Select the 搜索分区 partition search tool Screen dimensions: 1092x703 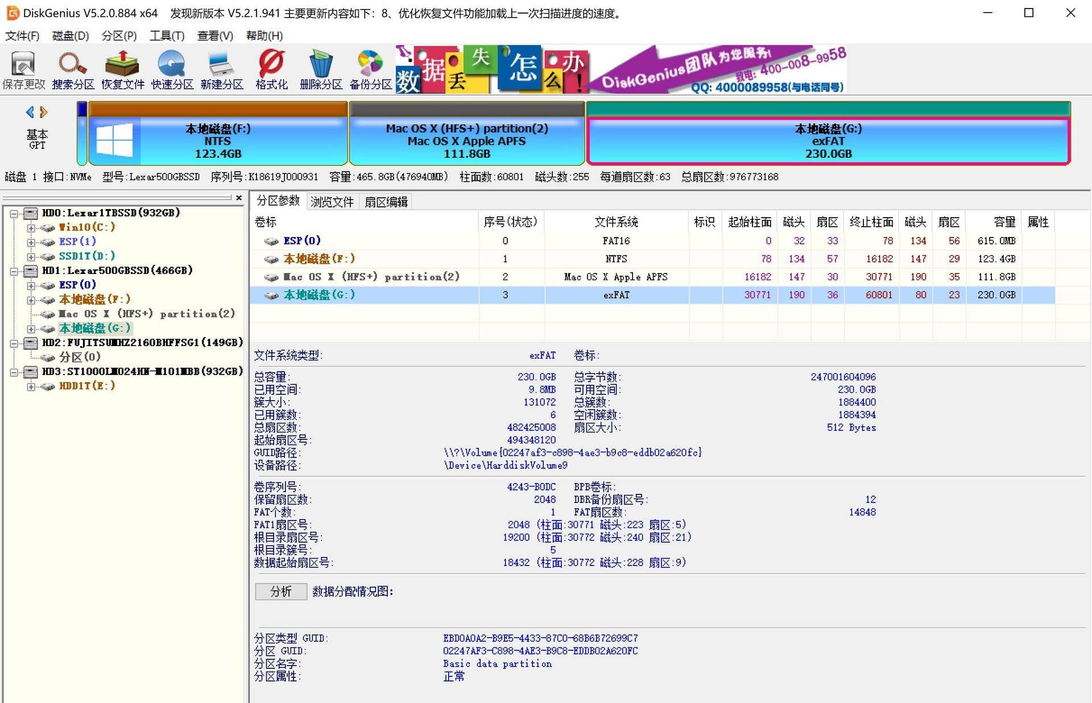72,68
